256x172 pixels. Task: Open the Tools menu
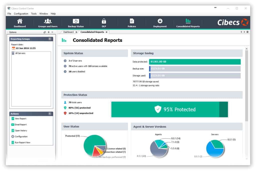[x=34, y=14]
